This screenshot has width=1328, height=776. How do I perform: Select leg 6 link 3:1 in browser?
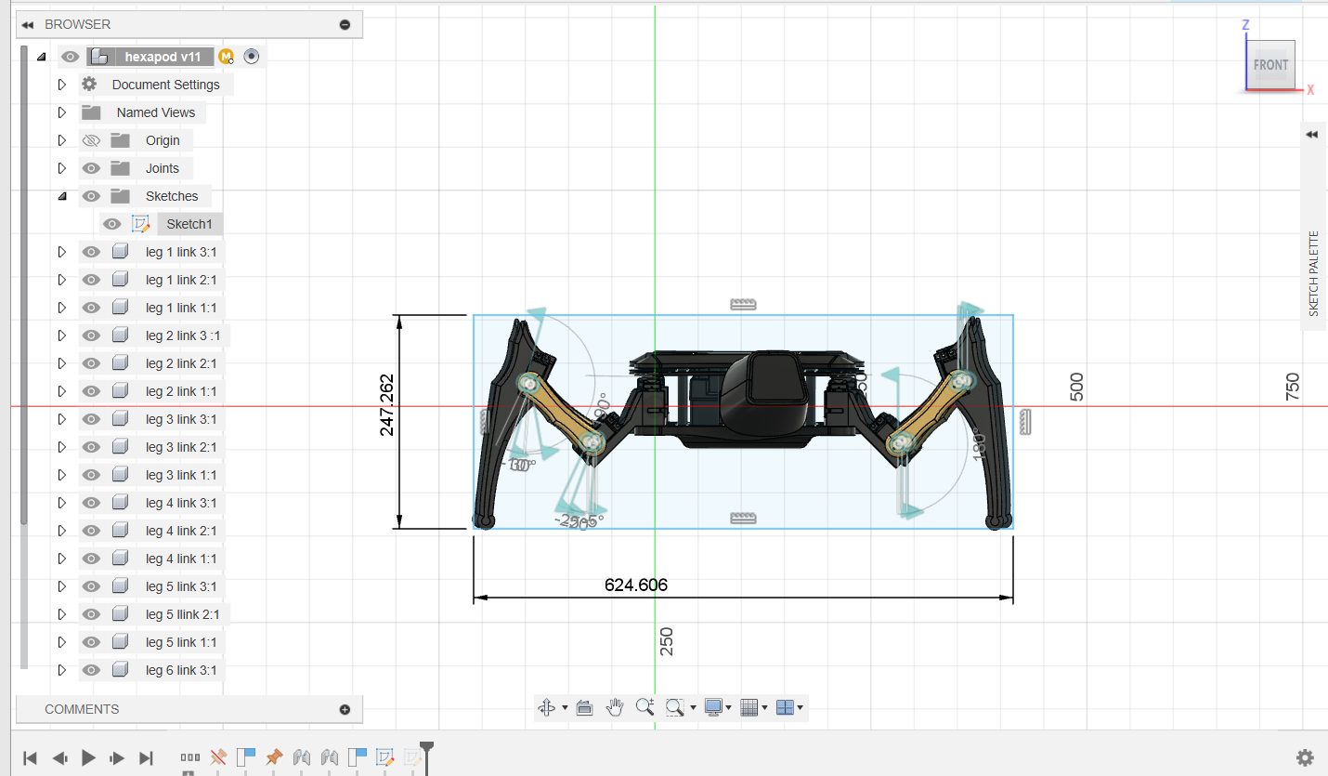[181, 670]
